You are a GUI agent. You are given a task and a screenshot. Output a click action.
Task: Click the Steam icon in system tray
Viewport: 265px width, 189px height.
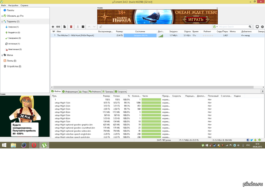click(215, 145)
